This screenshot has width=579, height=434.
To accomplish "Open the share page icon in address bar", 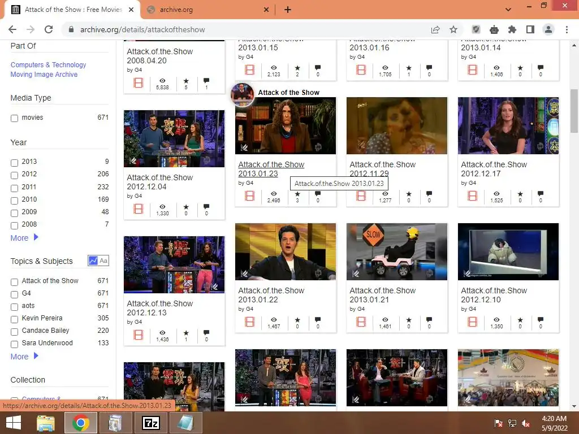I will click(x=435, y=29).
